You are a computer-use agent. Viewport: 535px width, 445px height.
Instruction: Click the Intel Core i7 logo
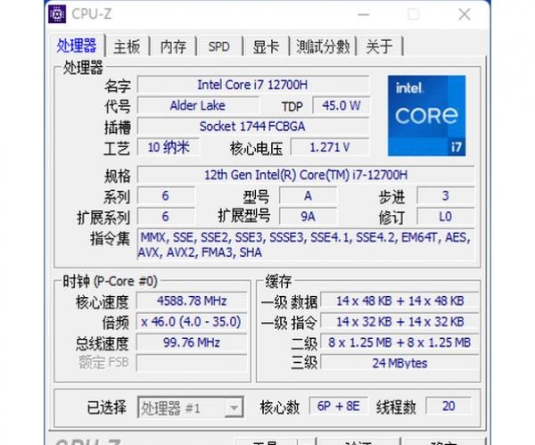click(x=426, y=117)
